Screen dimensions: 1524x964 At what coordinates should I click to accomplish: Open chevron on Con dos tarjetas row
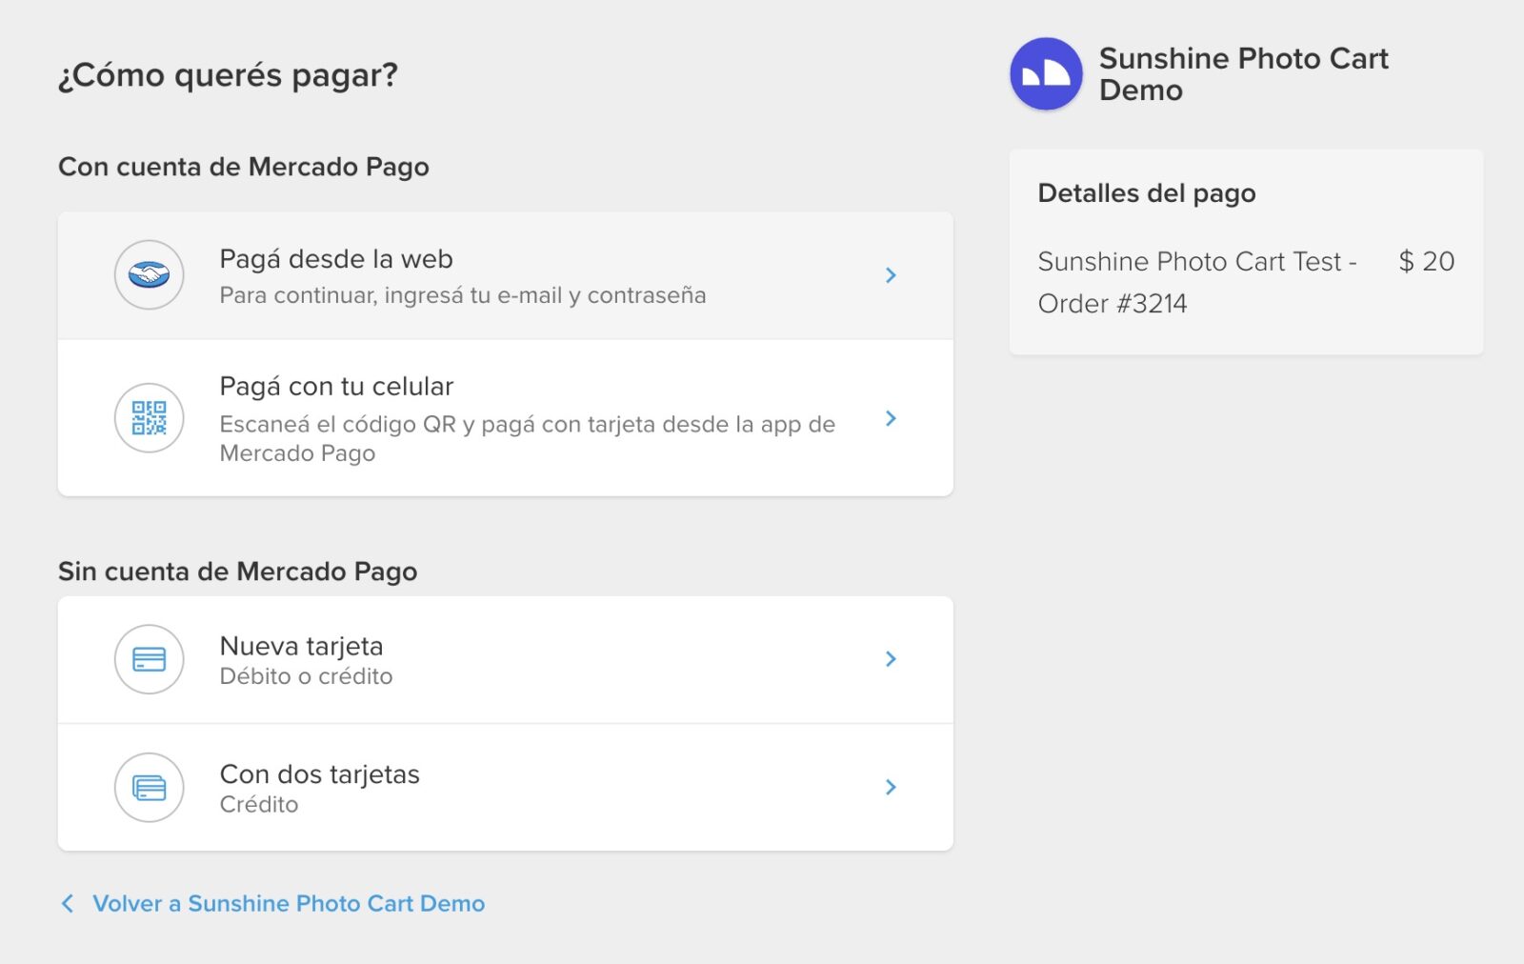click(891, 787)
